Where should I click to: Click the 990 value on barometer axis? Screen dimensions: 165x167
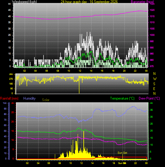152,48
